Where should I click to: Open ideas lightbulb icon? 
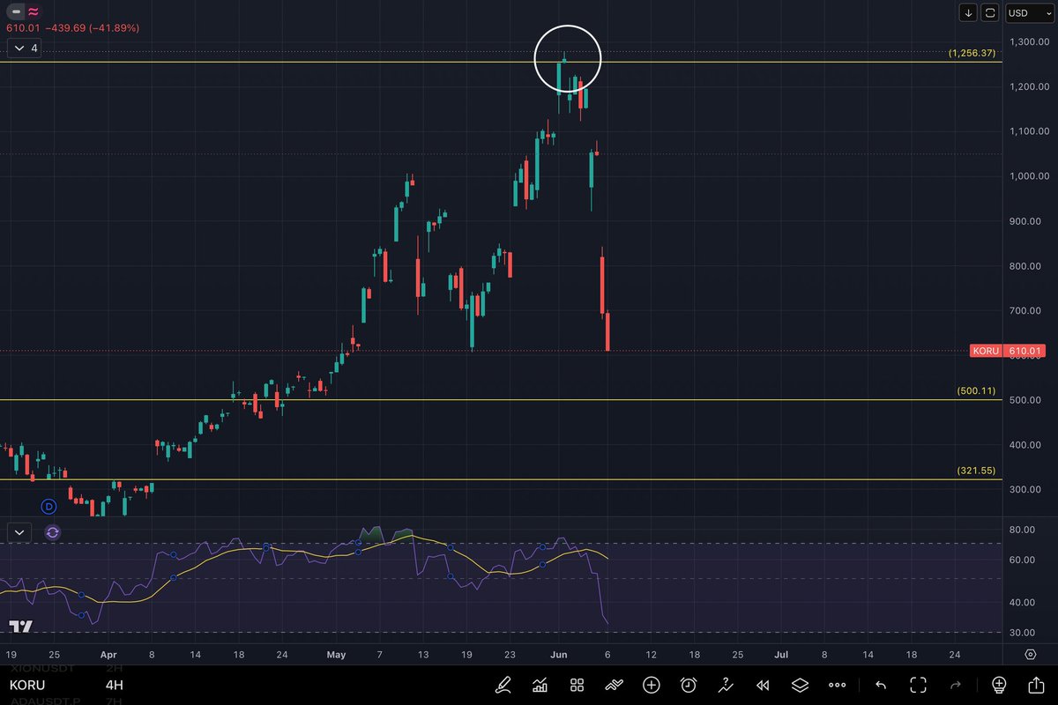pos(999,685)
